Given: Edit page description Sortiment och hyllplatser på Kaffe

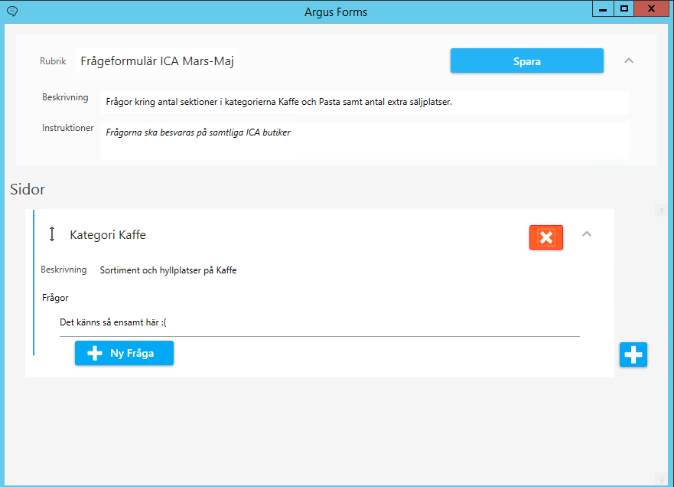Looking at the screenshot, I should click(x=168, y=270).
